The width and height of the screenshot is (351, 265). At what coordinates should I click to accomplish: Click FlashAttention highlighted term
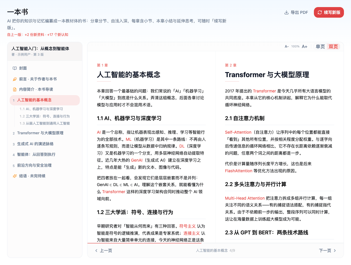pos(239,171)
